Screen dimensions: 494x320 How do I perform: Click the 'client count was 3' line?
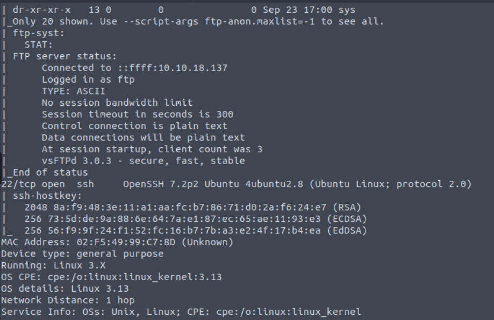click(x=152, y=149)
